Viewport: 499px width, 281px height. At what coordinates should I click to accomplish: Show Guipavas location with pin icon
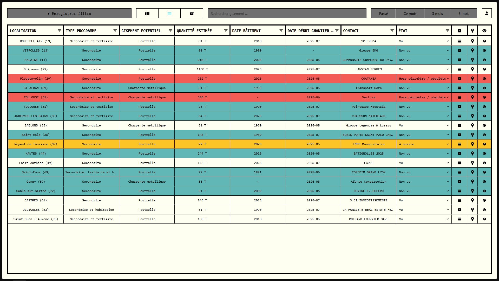point(472,69)
